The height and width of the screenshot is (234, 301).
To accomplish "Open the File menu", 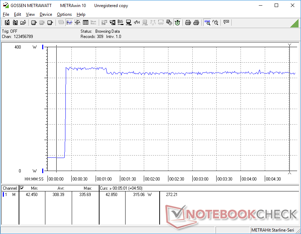I will click(6, 14).
